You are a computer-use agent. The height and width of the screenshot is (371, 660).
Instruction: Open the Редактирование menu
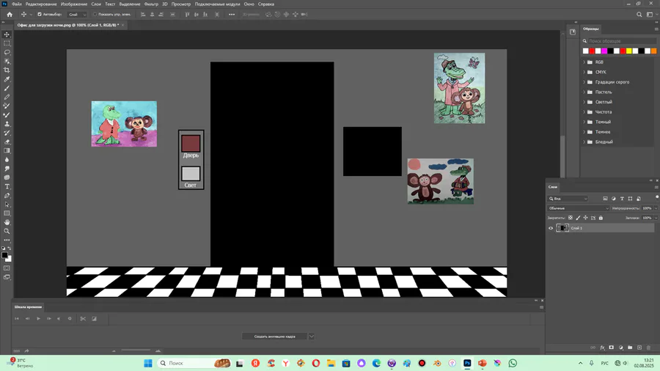[41, 4]
